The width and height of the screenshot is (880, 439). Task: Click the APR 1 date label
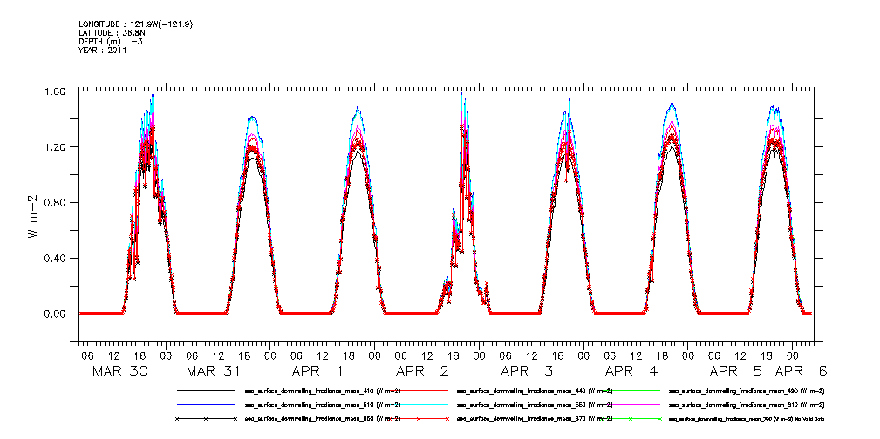(318, 371)
